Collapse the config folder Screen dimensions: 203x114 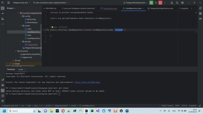click(21, 16)
